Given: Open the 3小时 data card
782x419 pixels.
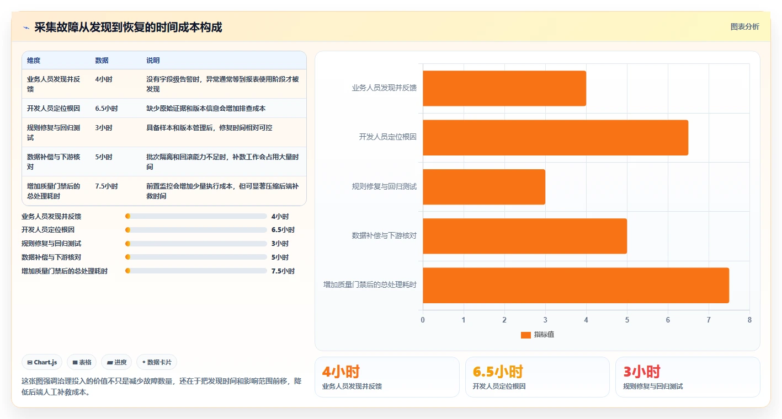Looking at the screenshot, I should (x=688, y=377).
